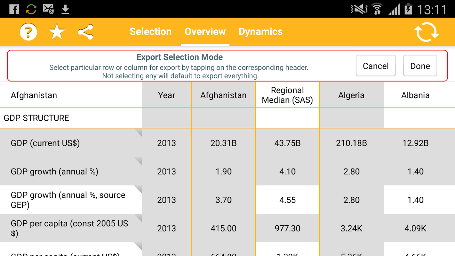Tap the 13:11 clock in status bar

432,10
